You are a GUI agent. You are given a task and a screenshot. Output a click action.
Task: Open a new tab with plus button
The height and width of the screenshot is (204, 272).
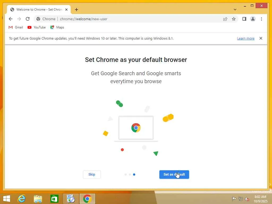[x=76, y=10]
